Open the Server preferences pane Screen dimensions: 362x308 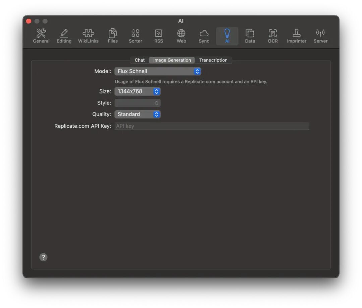320,36
